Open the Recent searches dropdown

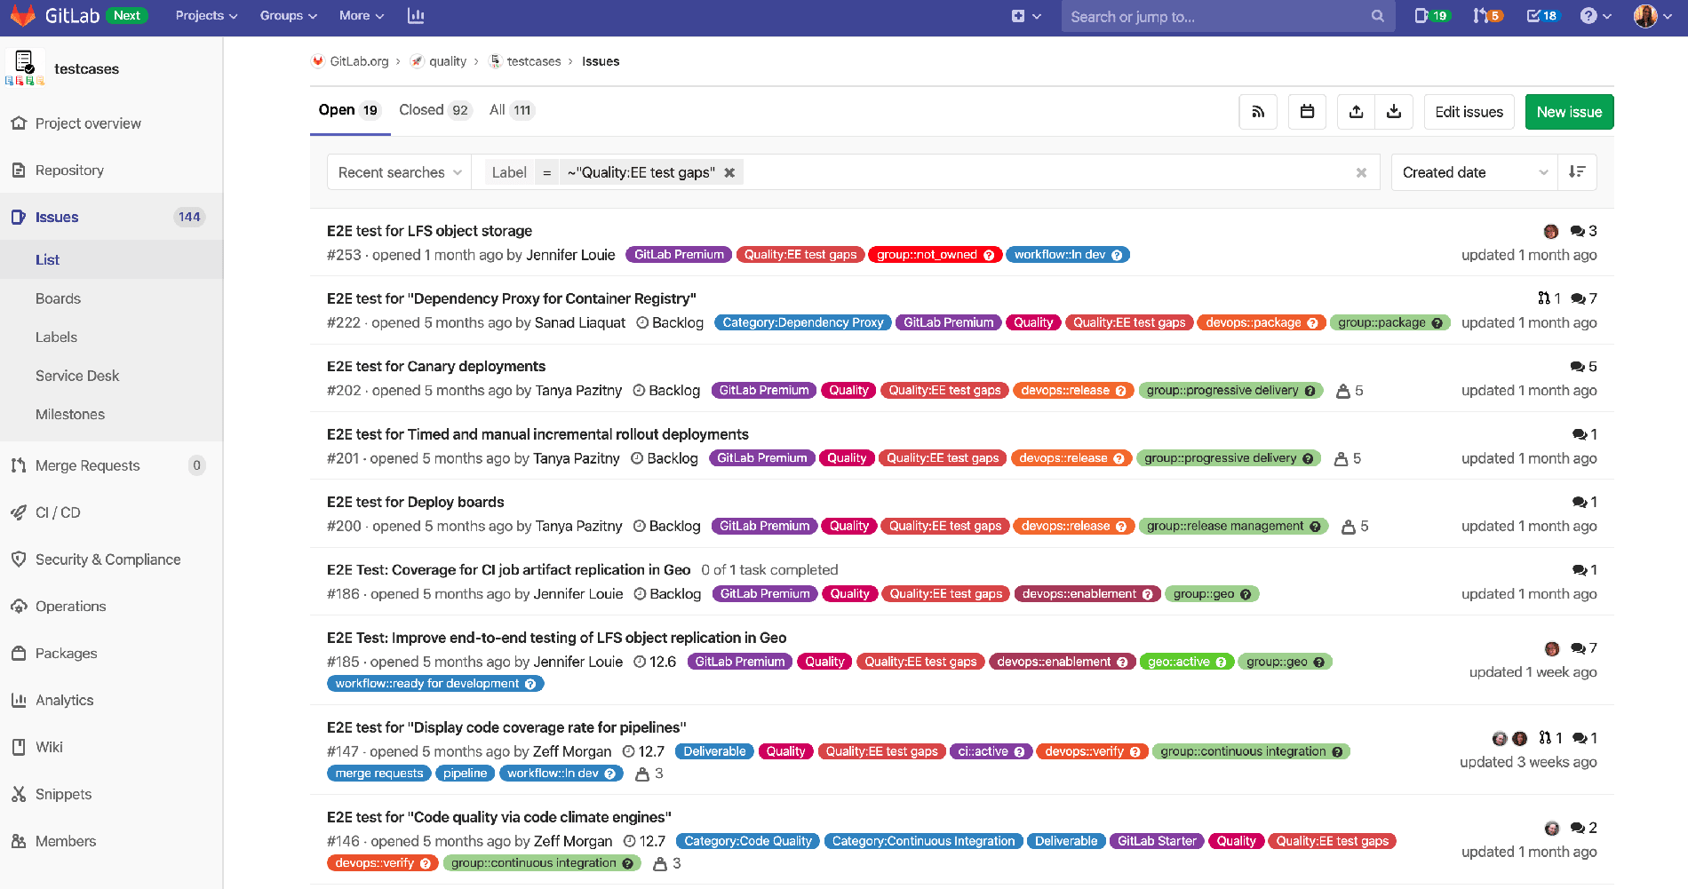click(x=400, y=172)
